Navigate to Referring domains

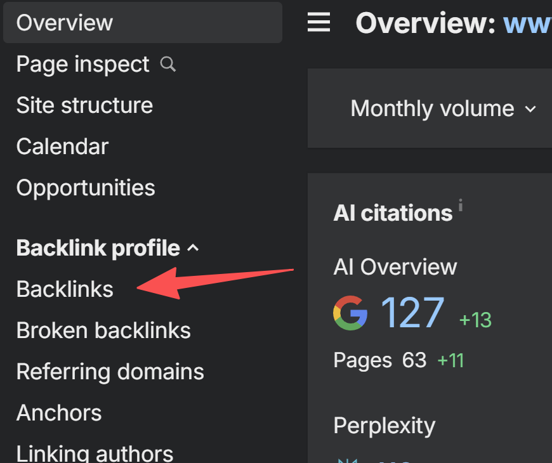pyautogui.click(x=110, y=372)
